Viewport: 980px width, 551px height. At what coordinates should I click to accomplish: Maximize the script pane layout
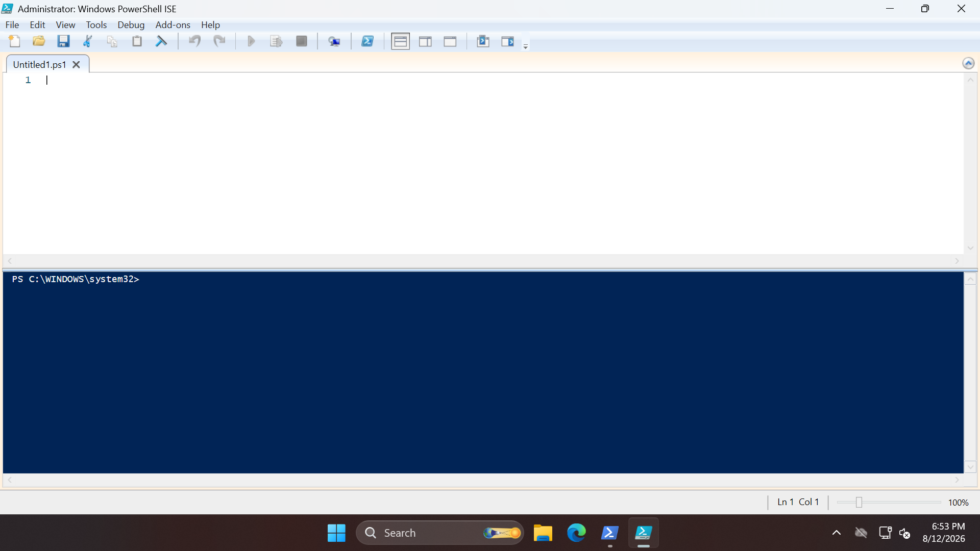click(450, 41)
